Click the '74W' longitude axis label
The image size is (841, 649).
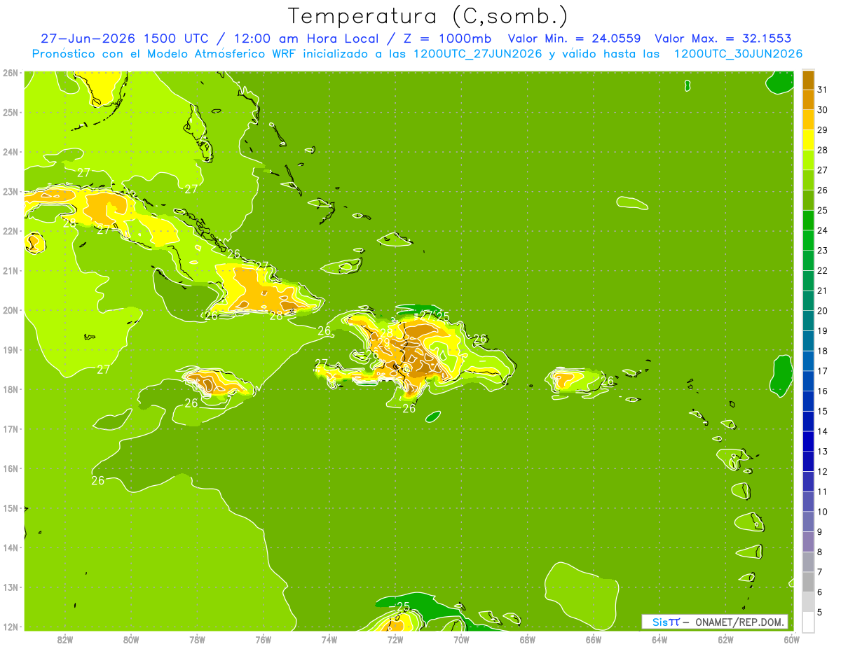329,639
